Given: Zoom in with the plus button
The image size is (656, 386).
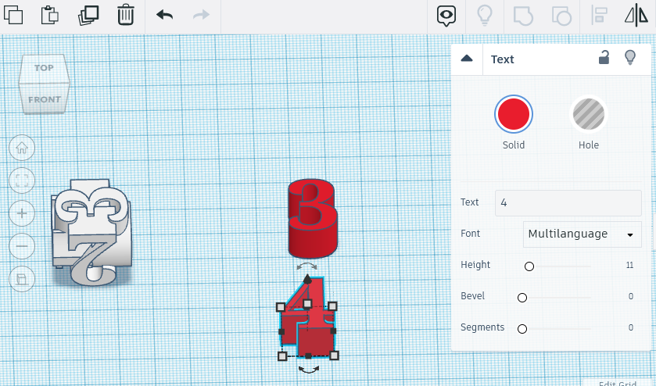Looking at the screenshot, I should pyautogui.click(x=22, y=213).
